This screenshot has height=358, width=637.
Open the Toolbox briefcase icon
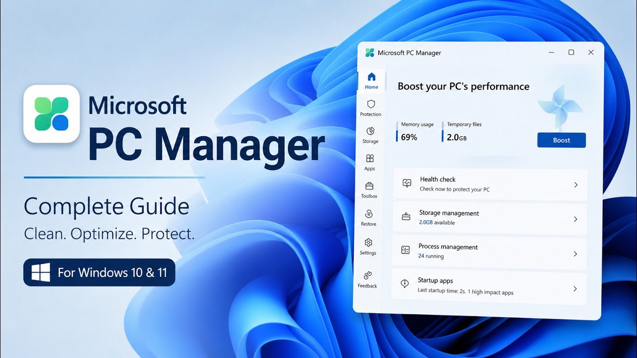coord(369,186)
